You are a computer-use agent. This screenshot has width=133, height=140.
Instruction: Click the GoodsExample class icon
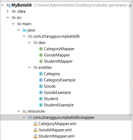[41, 93]
